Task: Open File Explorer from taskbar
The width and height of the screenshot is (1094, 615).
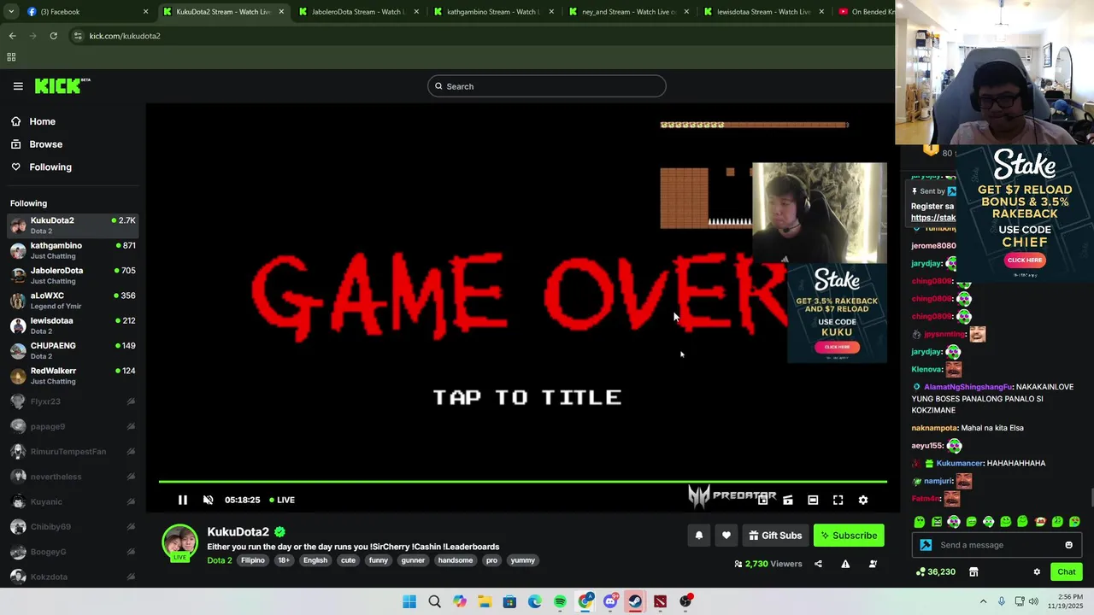Action: click(x=485, y=601)
